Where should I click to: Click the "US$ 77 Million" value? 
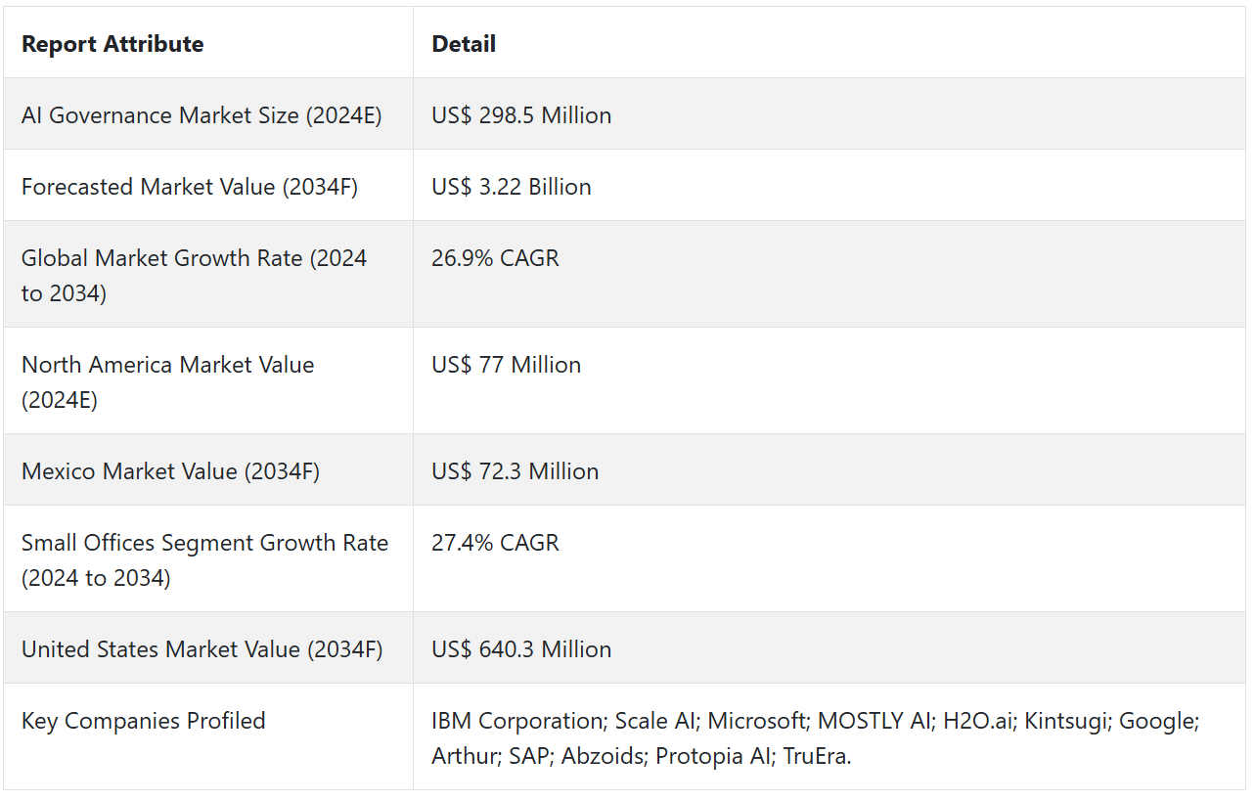(x=506, y=365)
